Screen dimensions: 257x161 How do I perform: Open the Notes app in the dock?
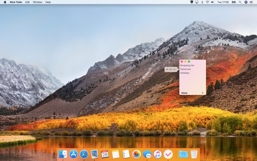tap(116, 154)
